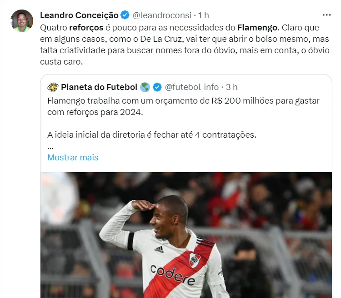Viewport: 341px width, 298px height.
Task: Click the quoted tweet text about R$ 200 milhões
Action: [x=183, y=106]
